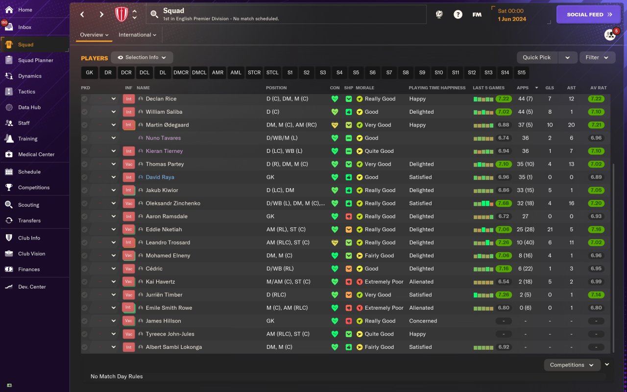Click James Hillson's red sharpness icon
The image size is (627, 392).
click(x=349, y=321)
